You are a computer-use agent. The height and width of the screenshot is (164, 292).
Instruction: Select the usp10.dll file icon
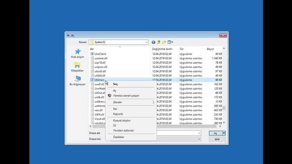point(92,62)
